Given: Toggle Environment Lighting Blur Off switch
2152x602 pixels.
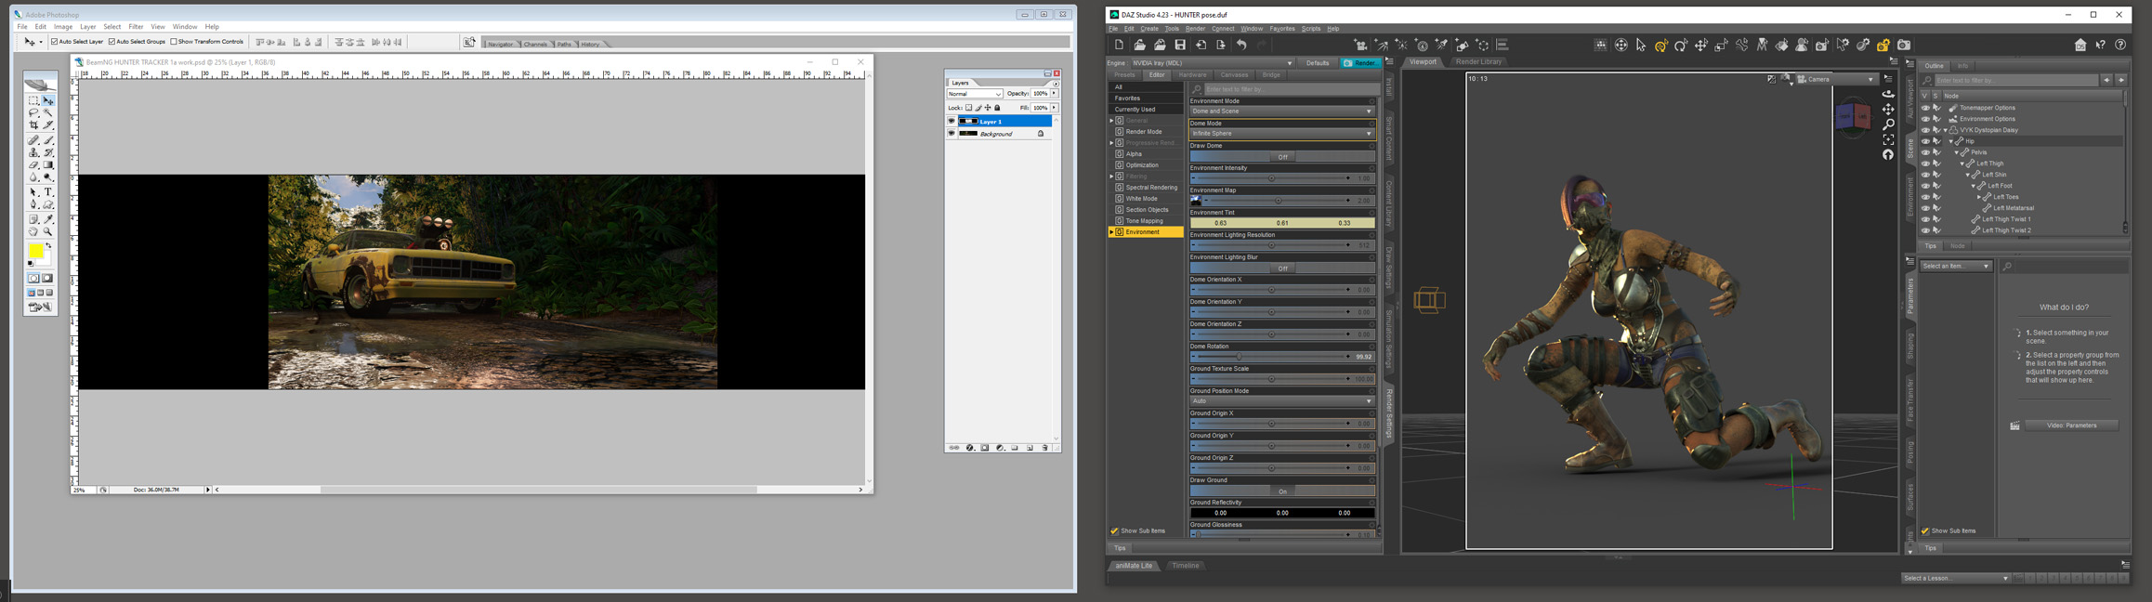Looking at the screenshot, I should [1282, 268].
